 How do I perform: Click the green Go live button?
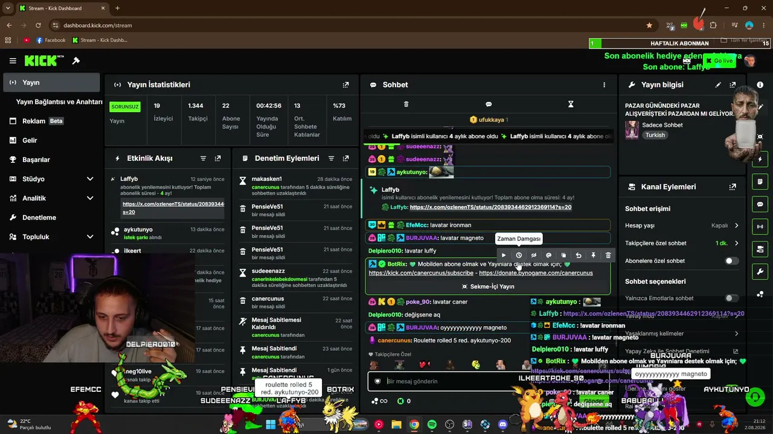click(x=719, y=61)
